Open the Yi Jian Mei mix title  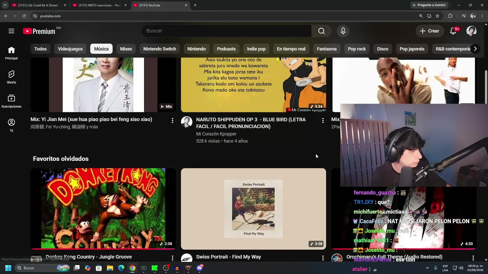(x=91, y=119)
